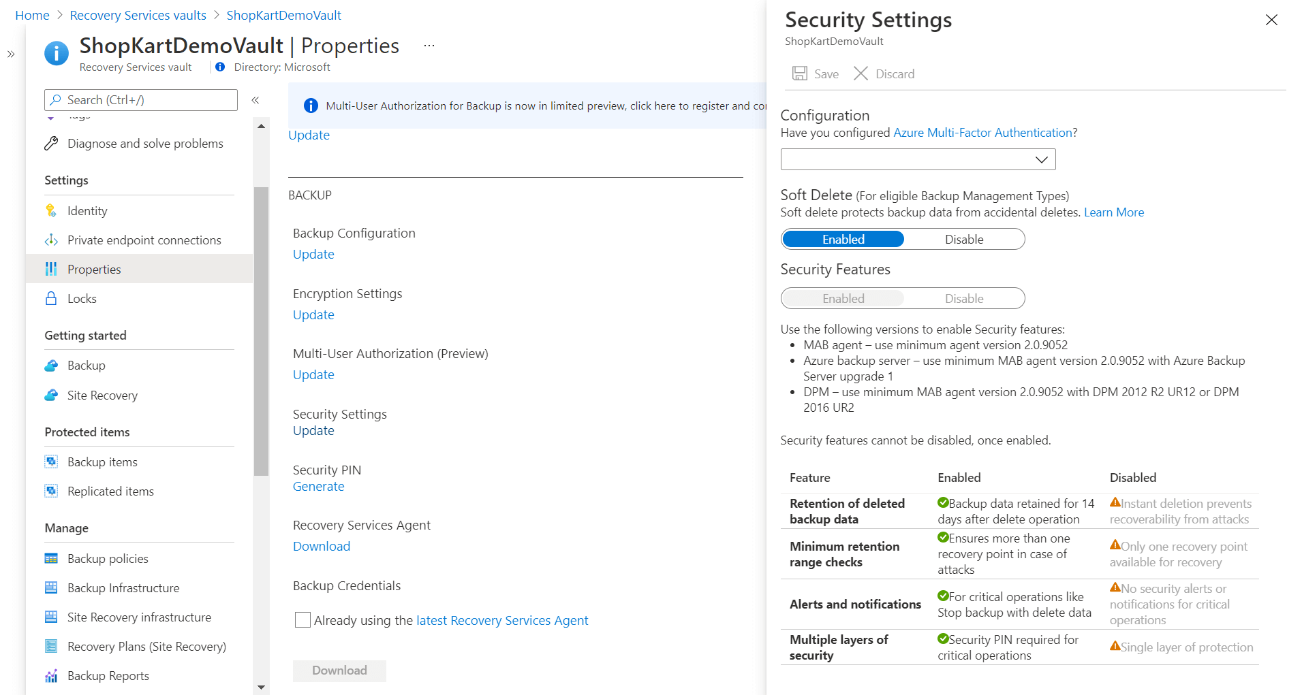This screenshot has height=695, width=1302.
Task: Click the Backup cloud icon under Getting started
Action: click(x=51, y=366)
